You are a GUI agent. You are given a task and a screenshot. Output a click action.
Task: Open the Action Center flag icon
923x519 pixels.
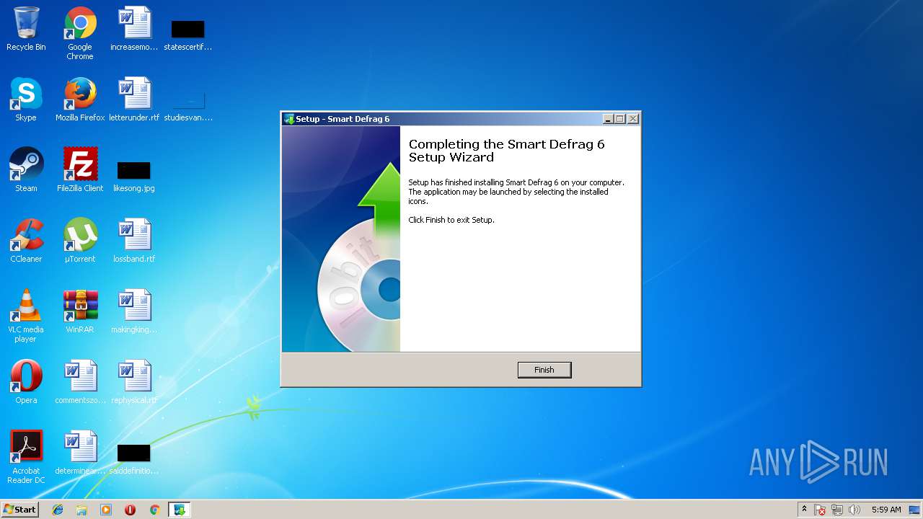pyautogui.click(x=821, y=510)
